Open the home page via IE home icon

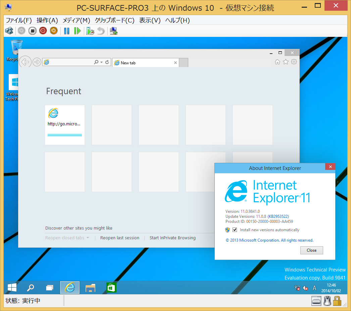[x=278, y=62]
